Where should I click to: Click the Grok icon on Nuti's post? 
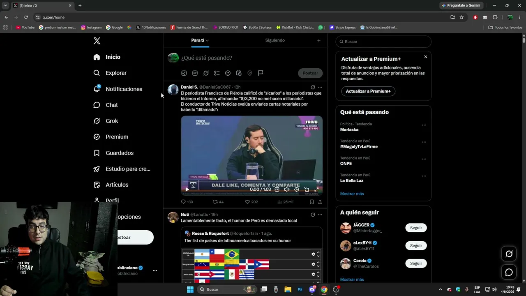tap(313, 215)
